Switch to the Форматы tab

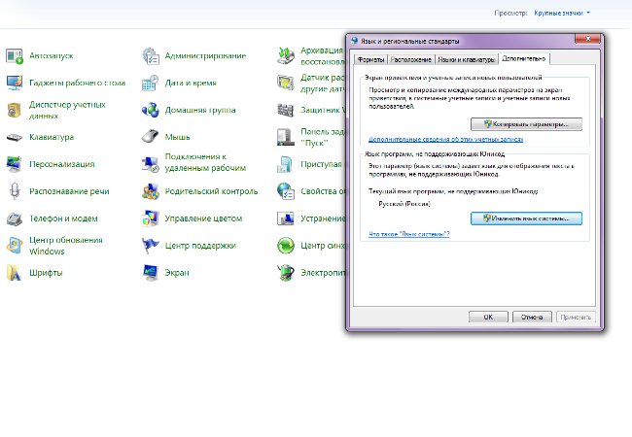click(370, 59)
